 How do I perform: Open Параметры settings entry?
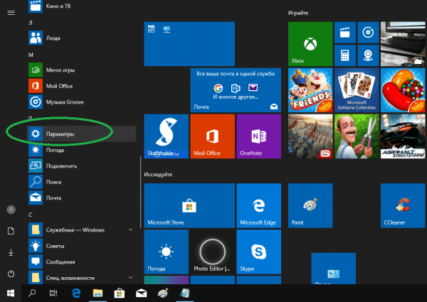click(82, 134)
